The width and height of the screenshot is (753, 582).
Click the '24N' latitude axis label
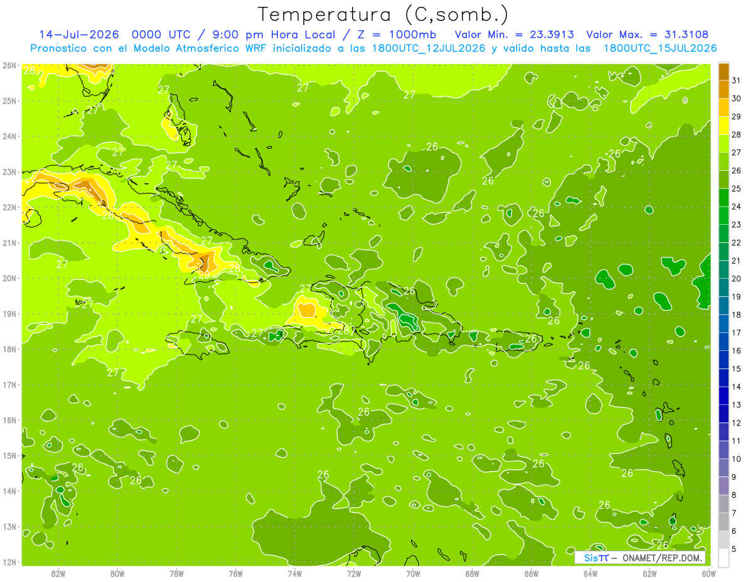point(9,136)
